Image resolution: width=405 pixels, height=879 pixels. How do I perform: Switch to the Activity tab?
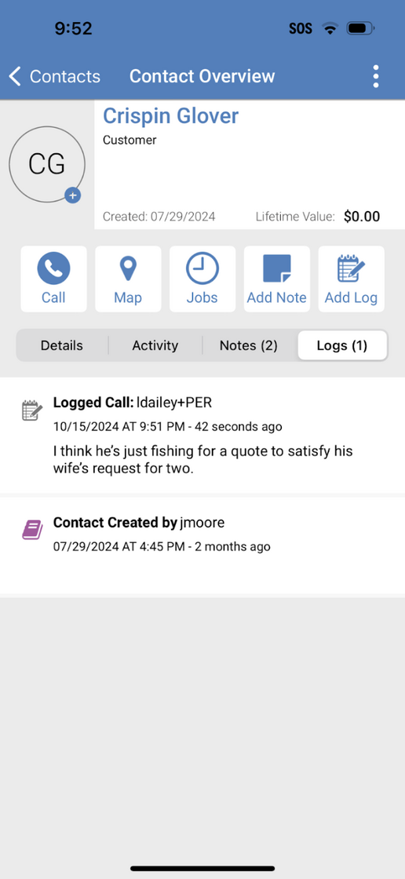point(155,345)
